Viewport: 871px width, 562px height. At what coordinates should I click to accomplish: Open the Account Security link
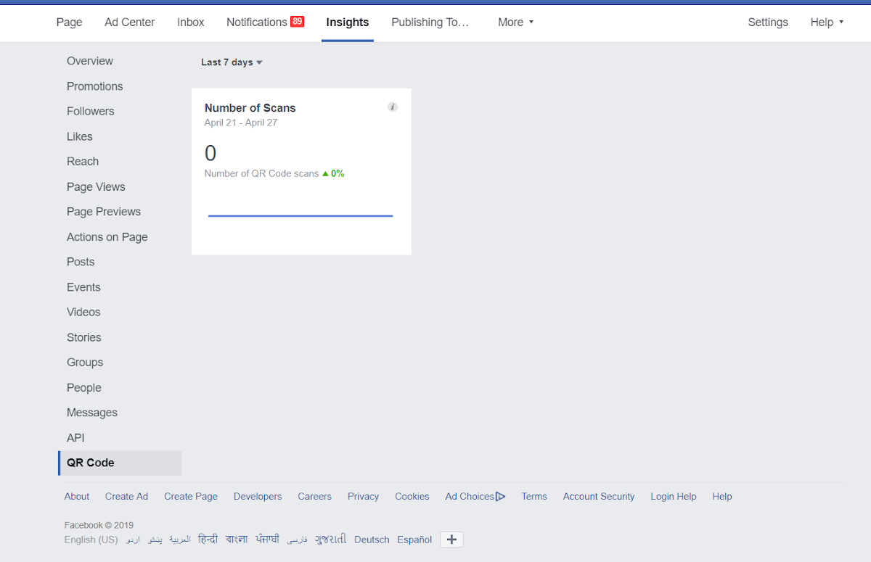pos(598,496)
